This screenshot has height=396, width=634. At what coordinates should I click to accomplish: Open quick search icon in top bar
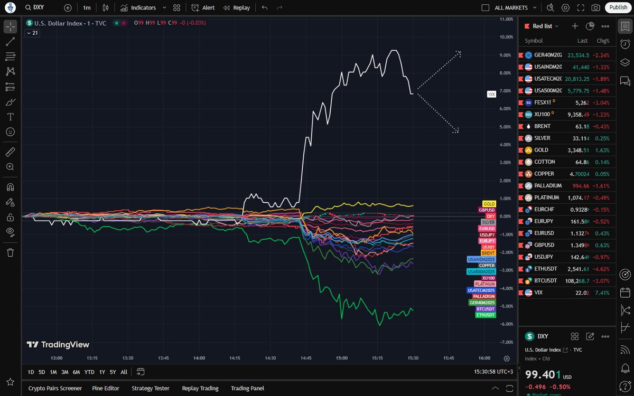coord(551,8)
